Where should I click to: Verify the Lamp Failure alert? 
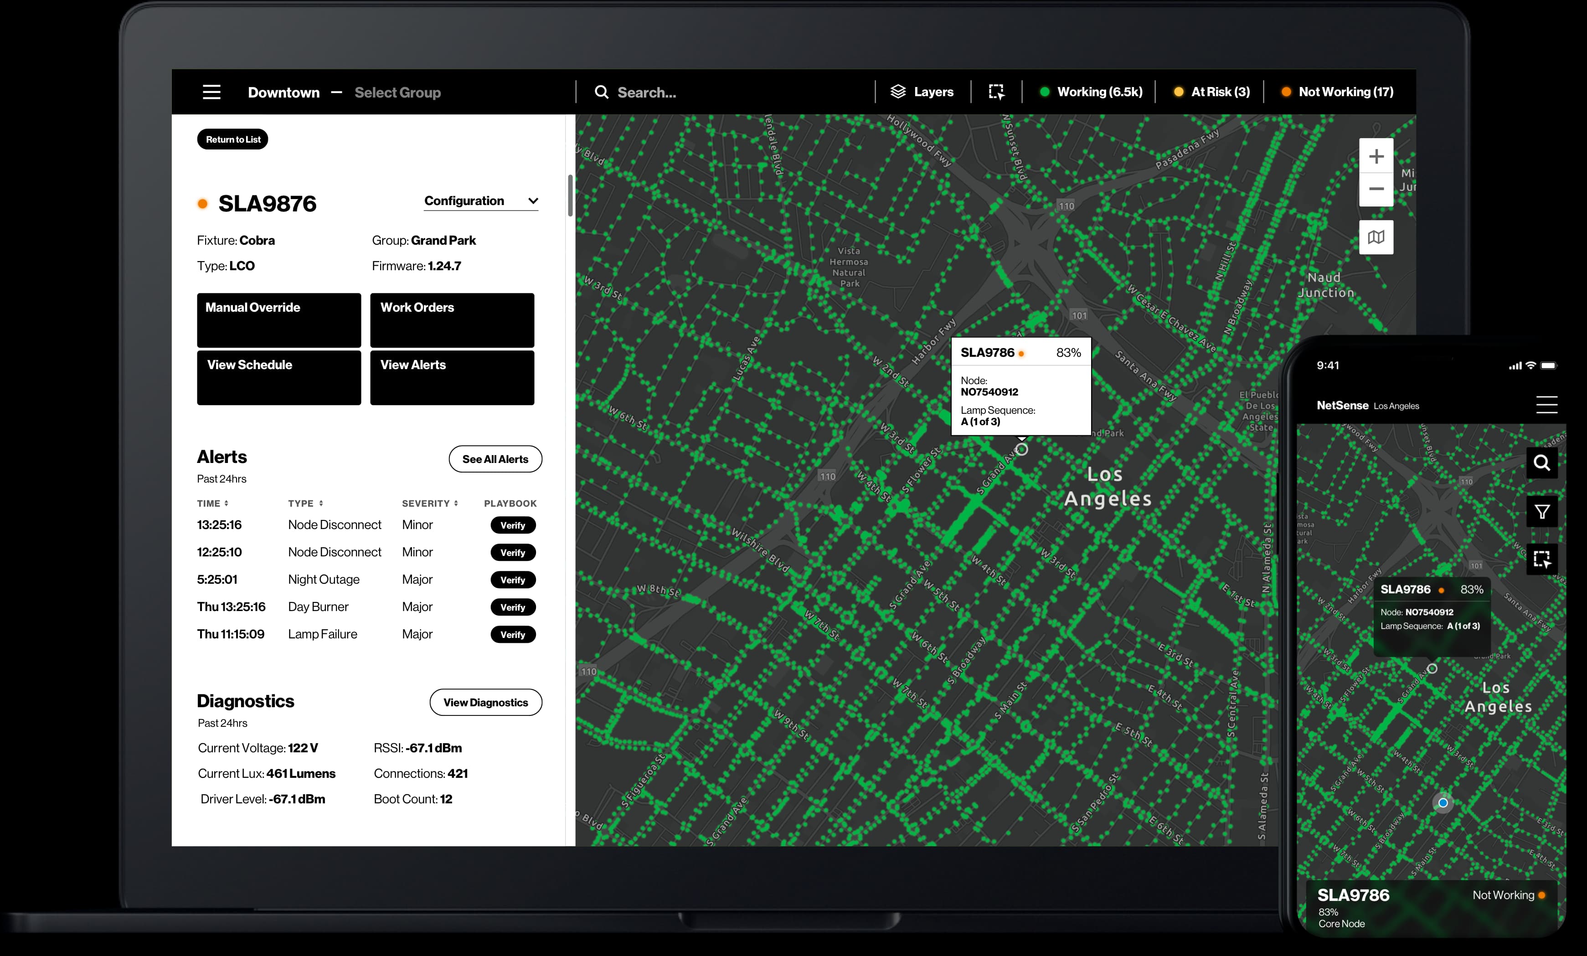click(x=513, y=635)
